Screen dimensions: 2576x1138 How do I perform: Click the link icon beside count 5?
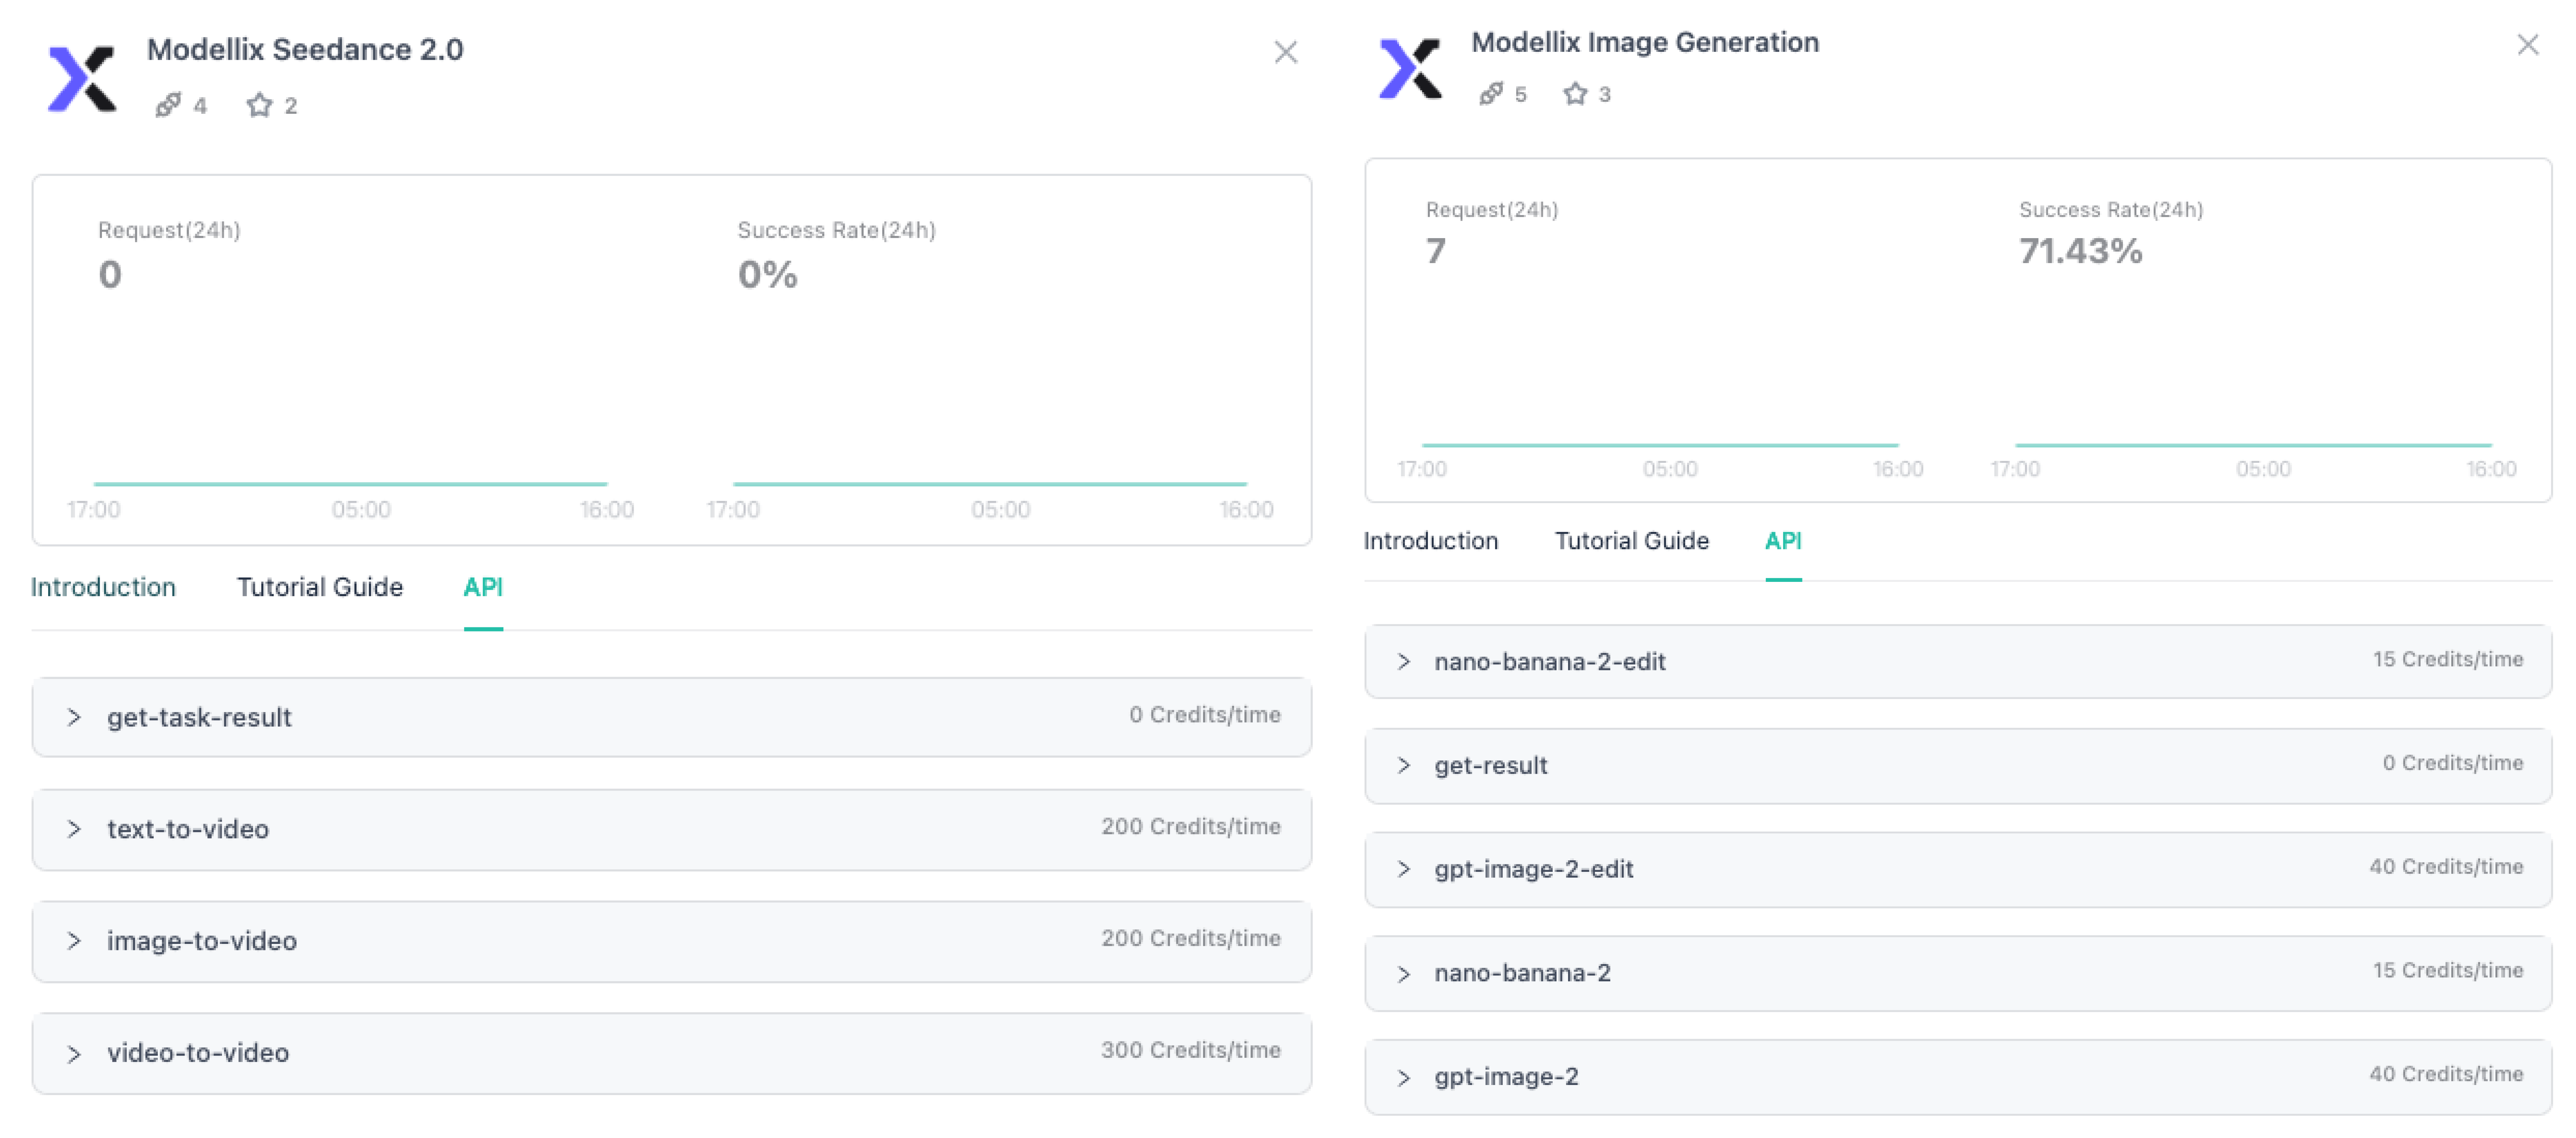click(1491, 94)
